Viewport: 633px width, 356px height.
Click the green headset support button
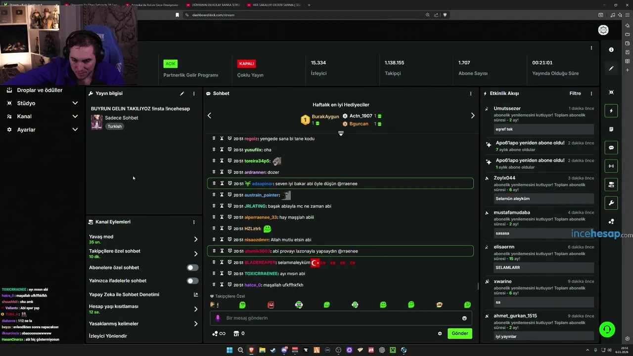pos(607,329)
